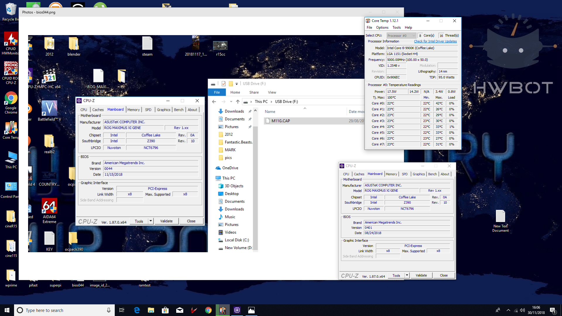The image size is (562, 316).
Task: Select the cineR15 folder on the desktop
Action: [x=11, y=219]
